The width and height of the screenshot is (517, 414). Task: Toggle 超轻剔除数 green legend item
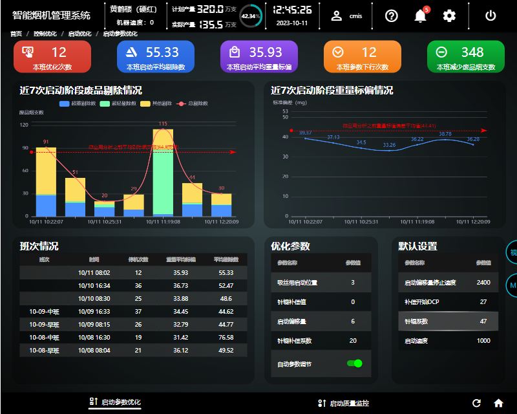pyautogui.click(x=118, y=103)
